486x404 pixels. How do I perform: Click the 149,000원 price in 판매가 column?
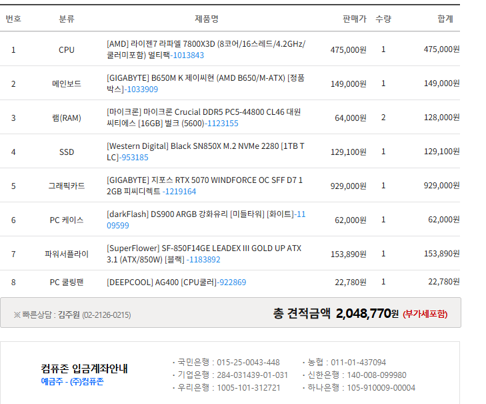(349, 84)
